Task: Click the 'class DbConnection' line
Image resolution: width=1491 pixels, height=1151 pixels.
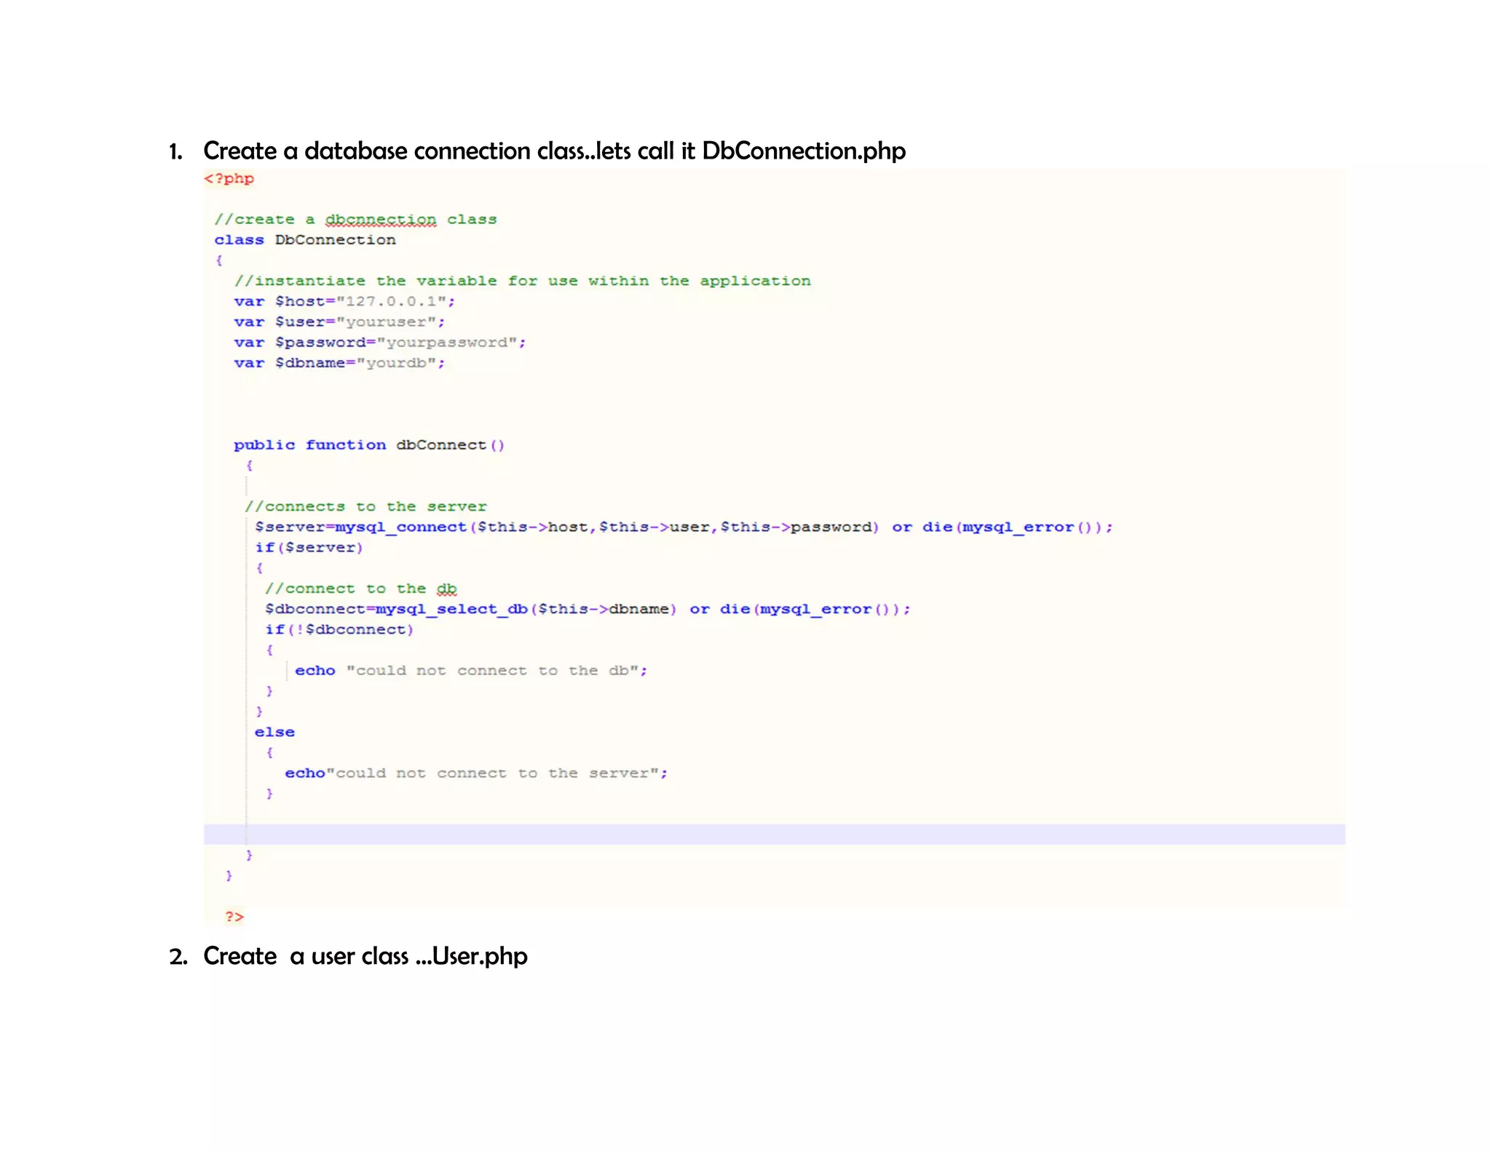Action: [305, 239]
